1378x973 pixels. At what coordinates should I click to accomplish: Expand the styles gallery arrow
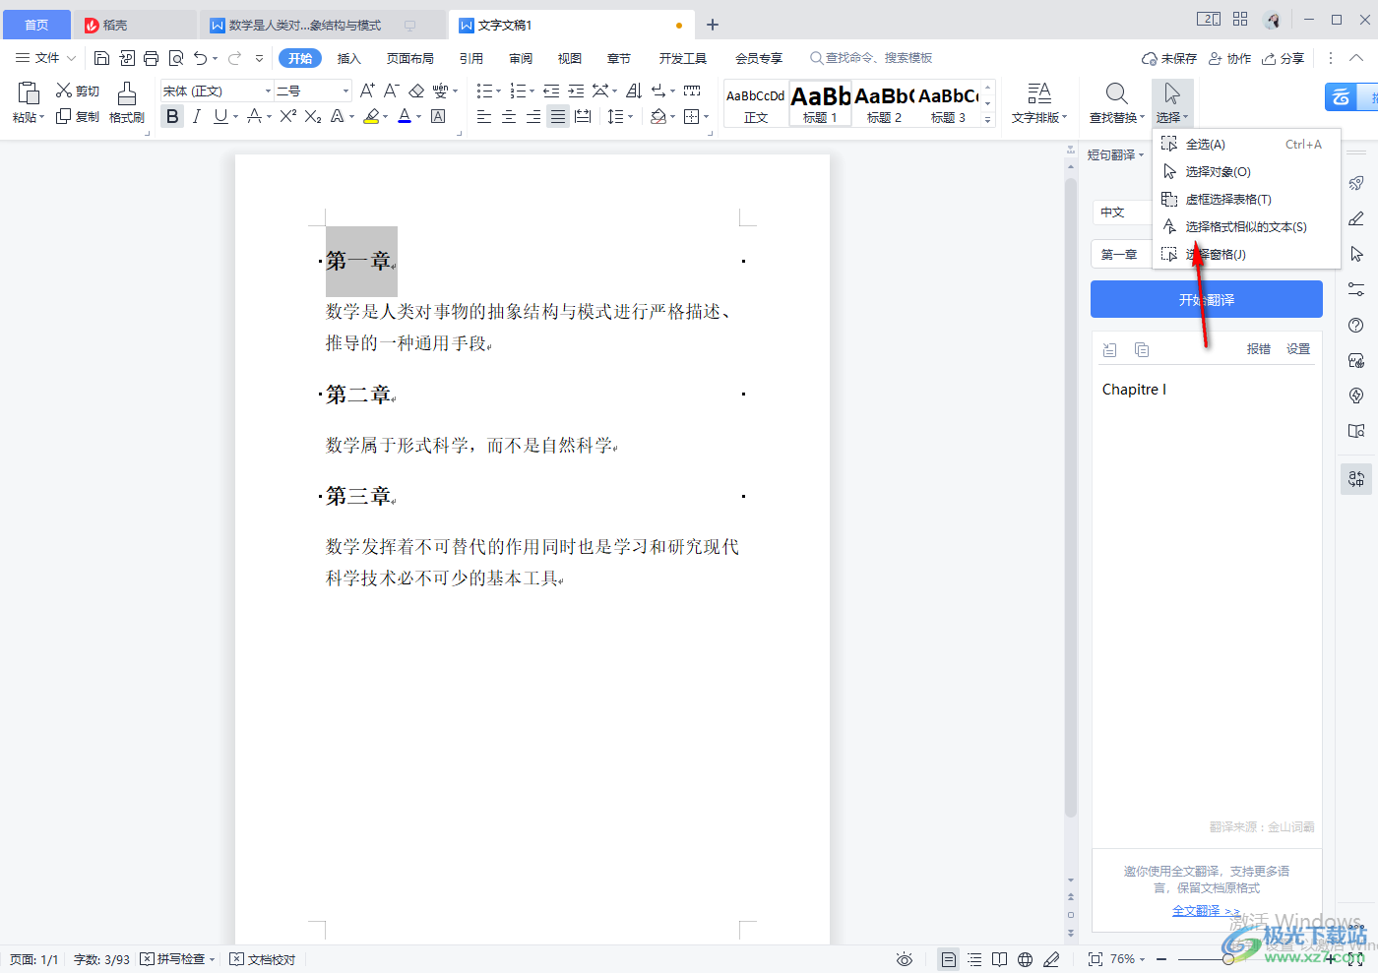[987, 119]
